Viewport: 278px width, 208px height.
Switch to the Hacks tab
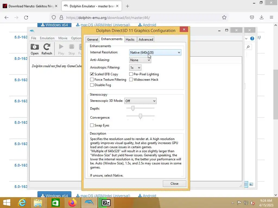pyautogui.click(x=130, y=40)
